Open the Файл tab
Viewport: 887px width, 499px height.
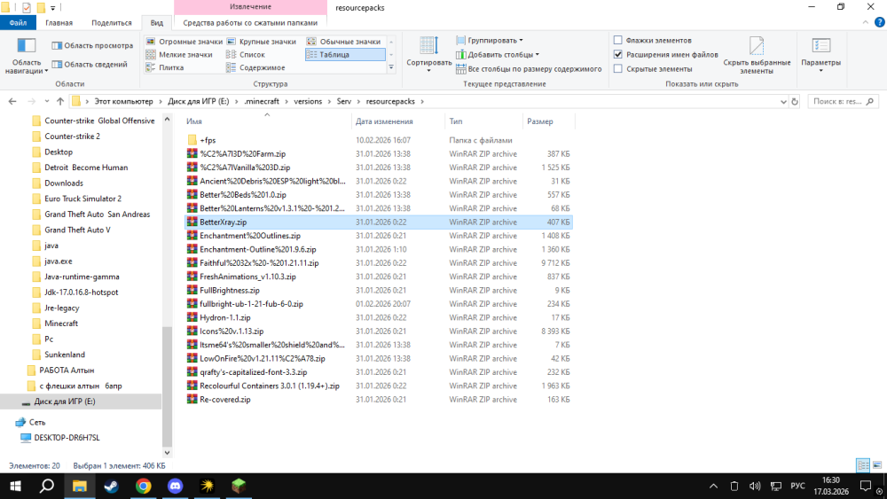18,23
